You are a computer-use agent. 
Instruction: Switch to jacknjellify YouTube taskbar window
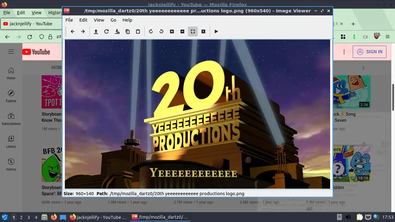tap(98, 217)
